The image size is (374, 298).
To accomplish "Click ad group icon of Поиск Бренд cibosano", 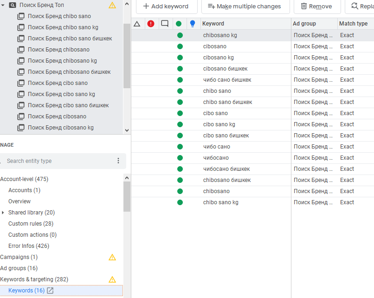I will (x=21, y=117).
